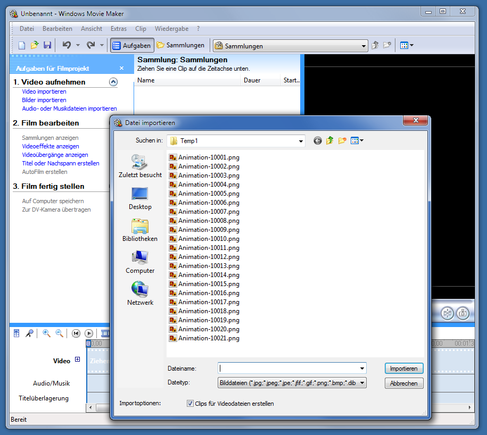The width and height of the screenshot is (487, 435).
Task: Click the Up One Level icon in dialog
Action: [330, 141]
